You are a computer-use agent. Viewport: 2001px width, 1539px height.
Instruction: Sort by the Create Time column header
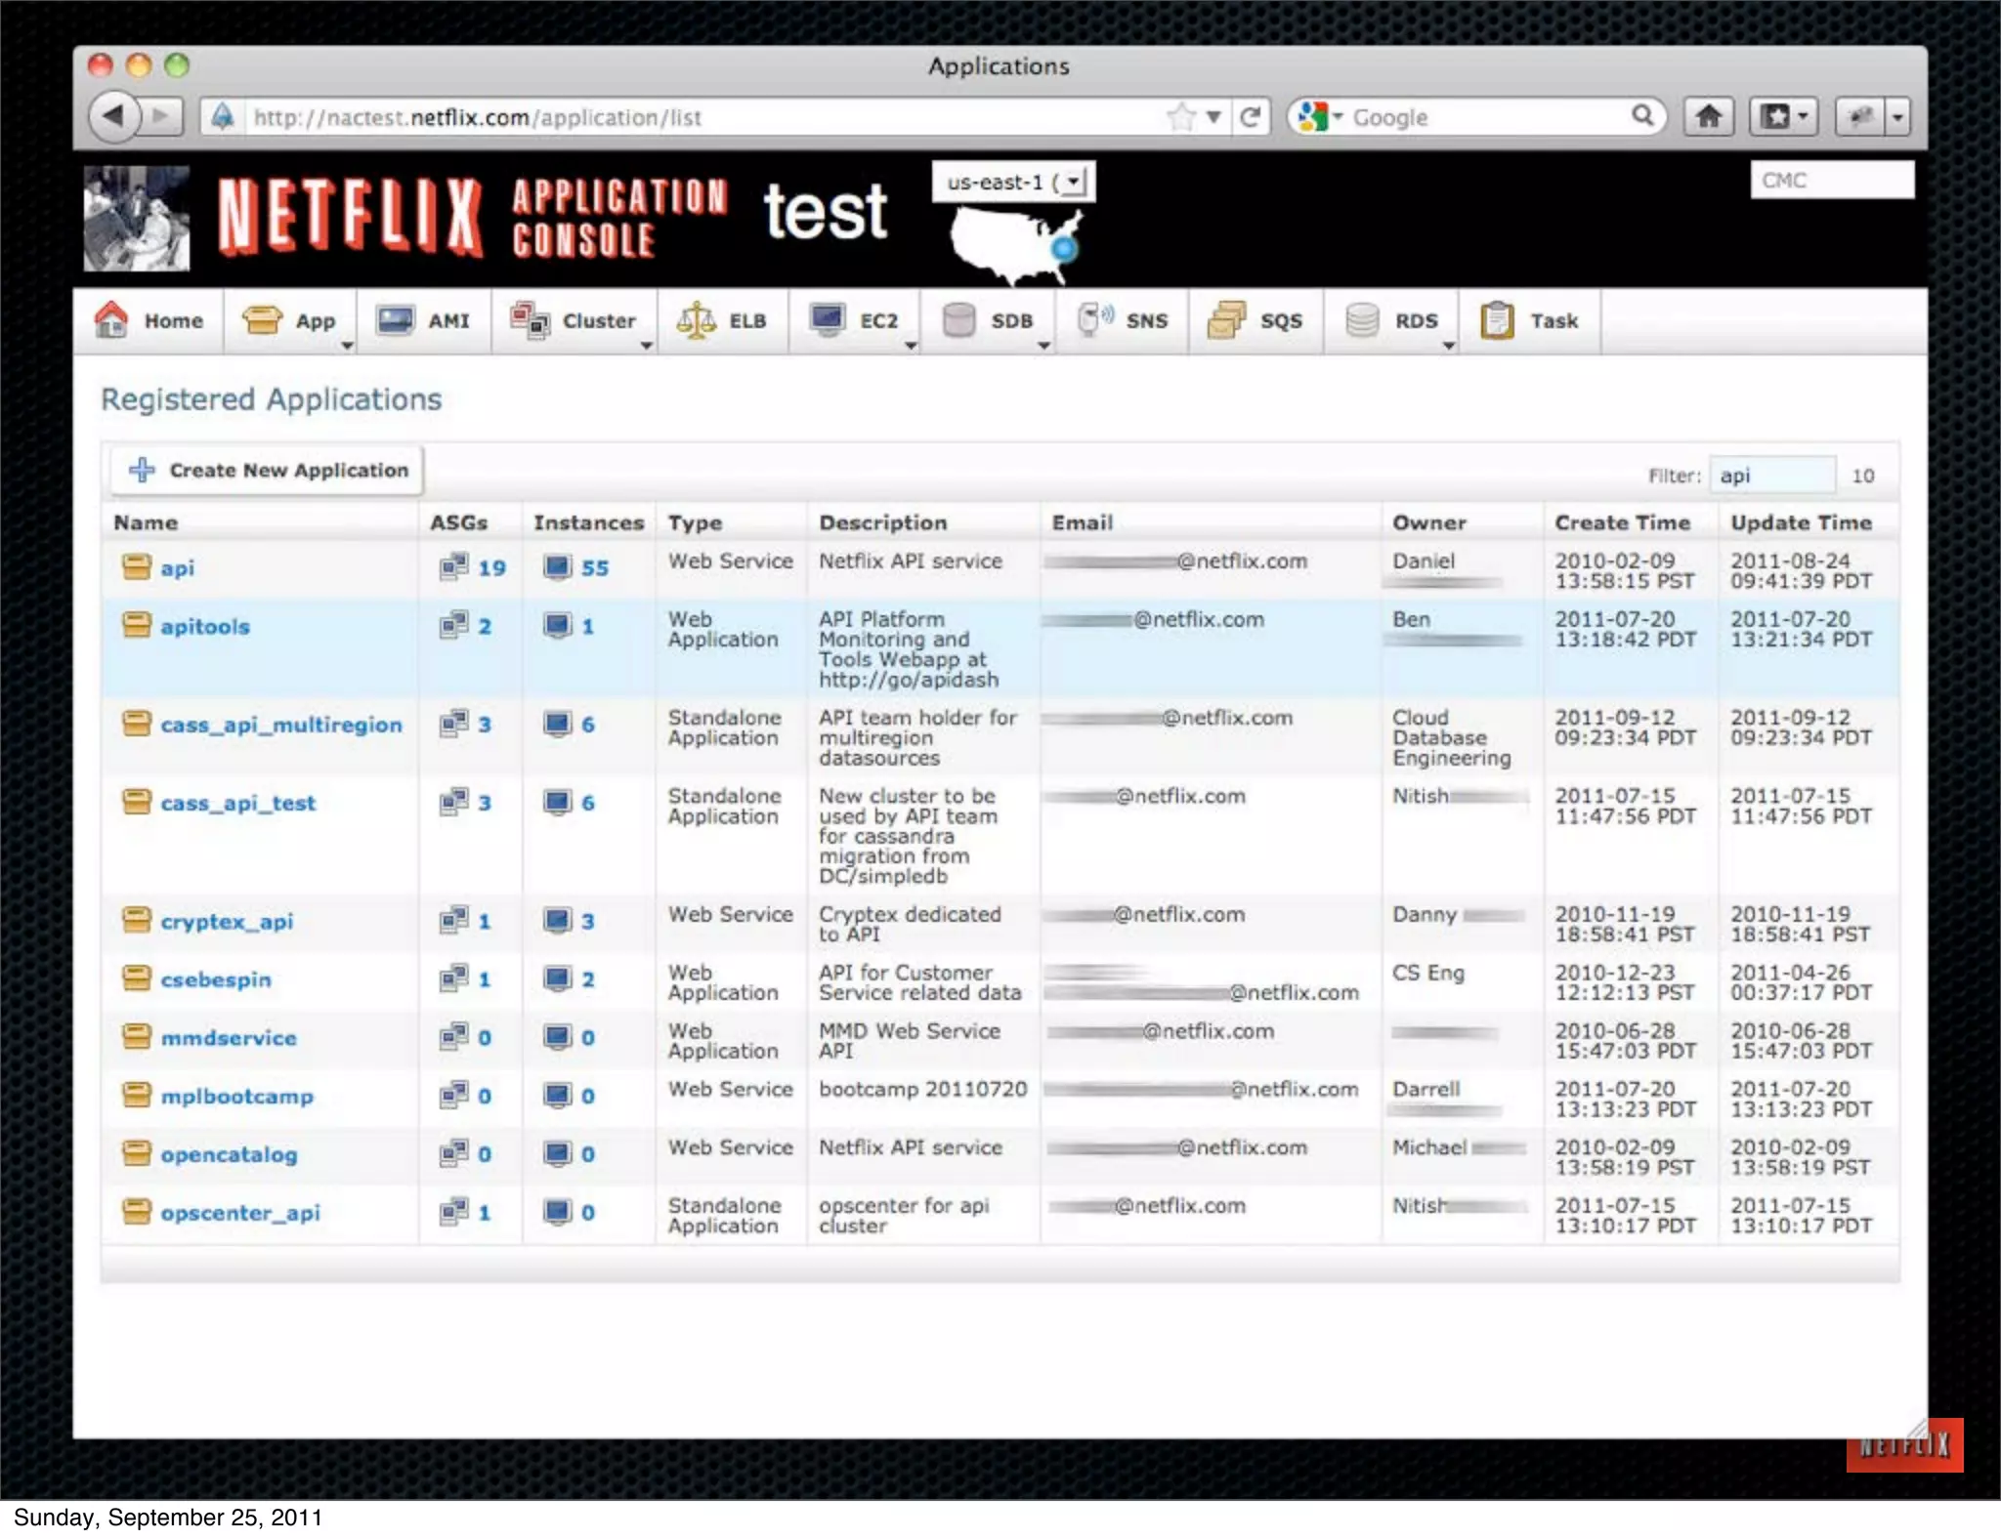(x=1622, y=522)
